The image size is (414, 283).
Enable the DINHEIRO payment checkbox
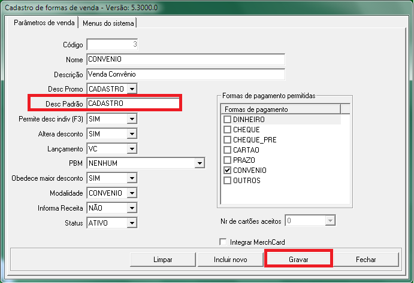coord(228,120)
